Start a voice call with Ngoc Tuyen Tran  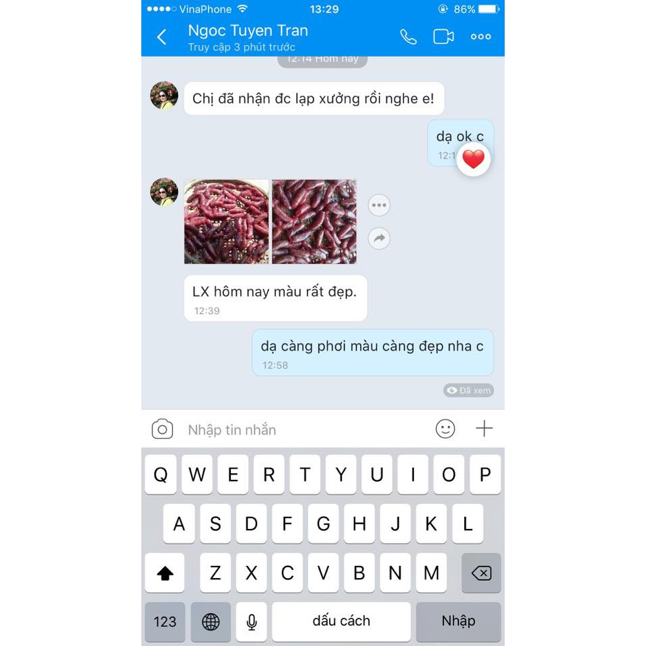[408, 36]
